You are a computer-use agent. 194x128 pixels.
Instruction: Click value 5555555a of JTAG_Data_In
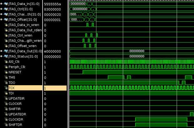tap(53, 4)
